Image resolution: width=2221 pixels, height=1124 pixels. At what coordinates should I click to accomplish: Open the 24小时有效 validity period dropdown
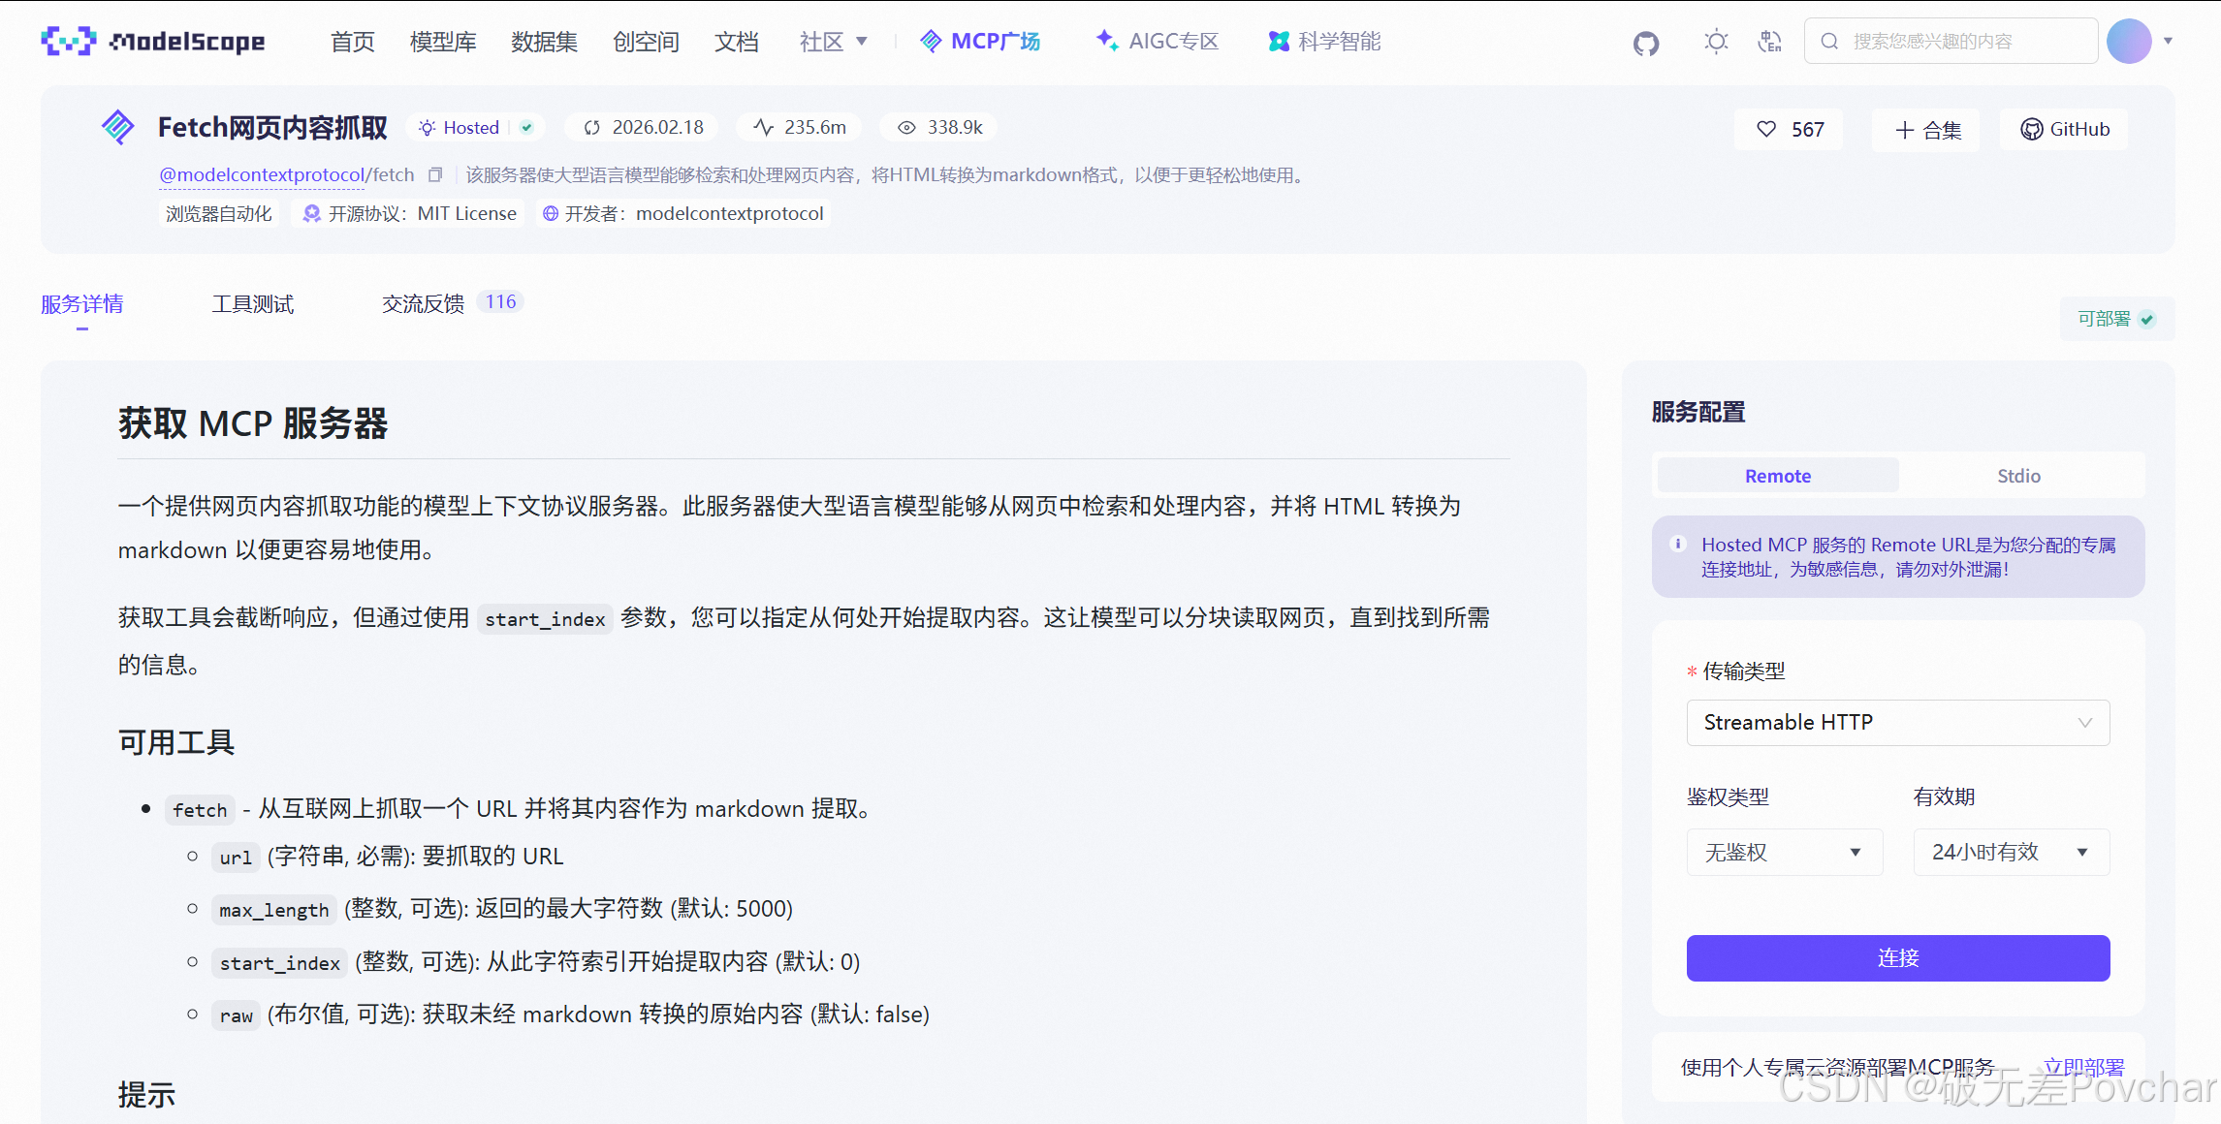pyautogui.click(x=2010, y=853)
